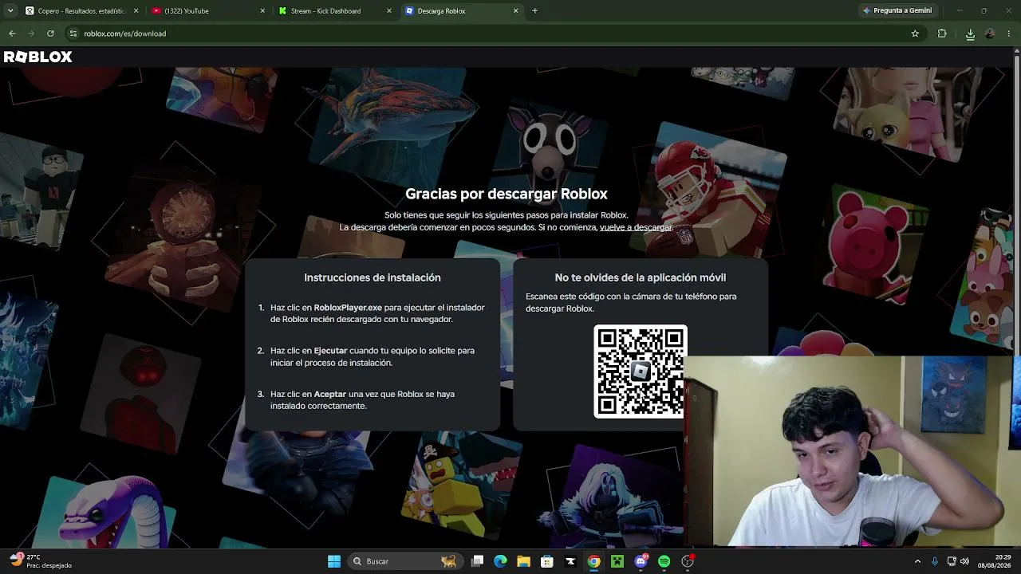The width and height of the screenshot is (1021, 574).
Task: Click the Pregunta a Gemini button
Action: (897, 11)
